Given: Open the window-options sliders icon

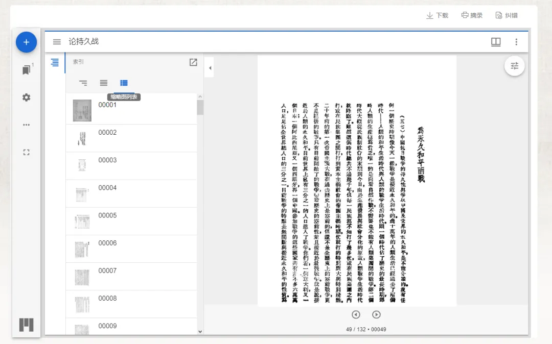Looking at the screenshot, I should (514, 66).
